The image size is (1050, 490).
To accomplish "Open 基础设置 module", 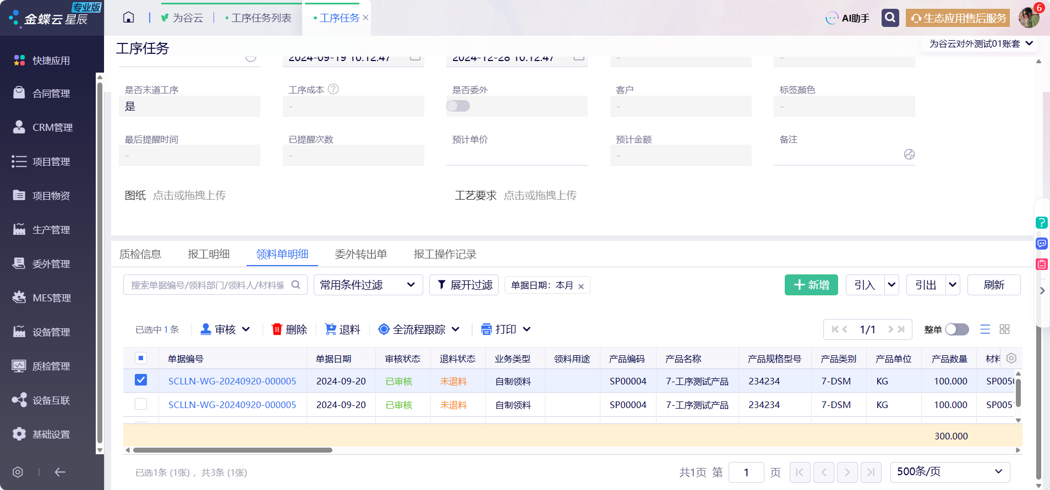I will coord(42,434).
